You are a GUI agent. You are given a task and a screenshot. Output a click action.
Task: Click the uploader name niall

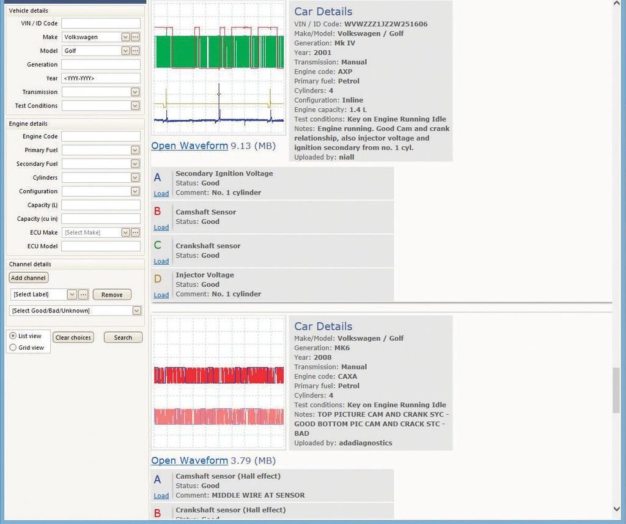tap(347, 157)
